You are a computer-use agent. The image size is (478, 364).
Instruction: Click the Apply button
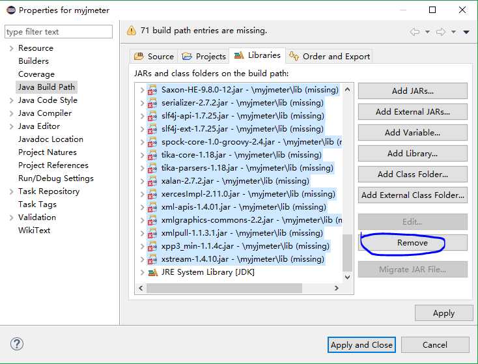[444, 313]
